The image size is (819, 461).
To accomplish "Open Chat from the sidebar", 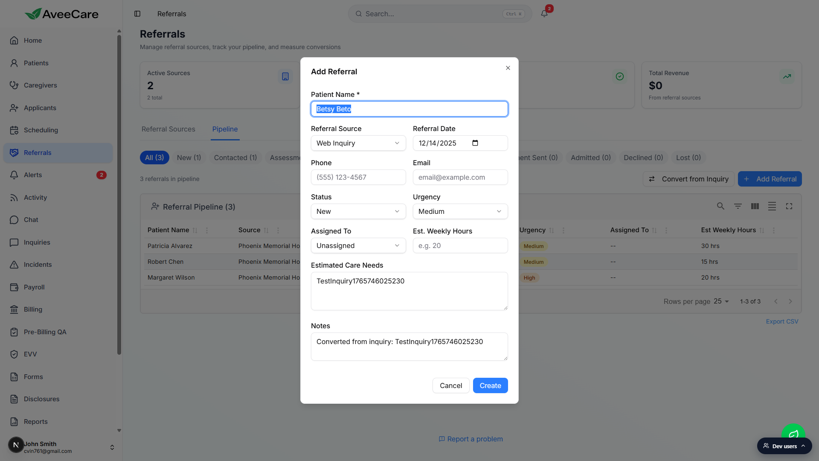I will pyautogui.click(x=58, y=220).
